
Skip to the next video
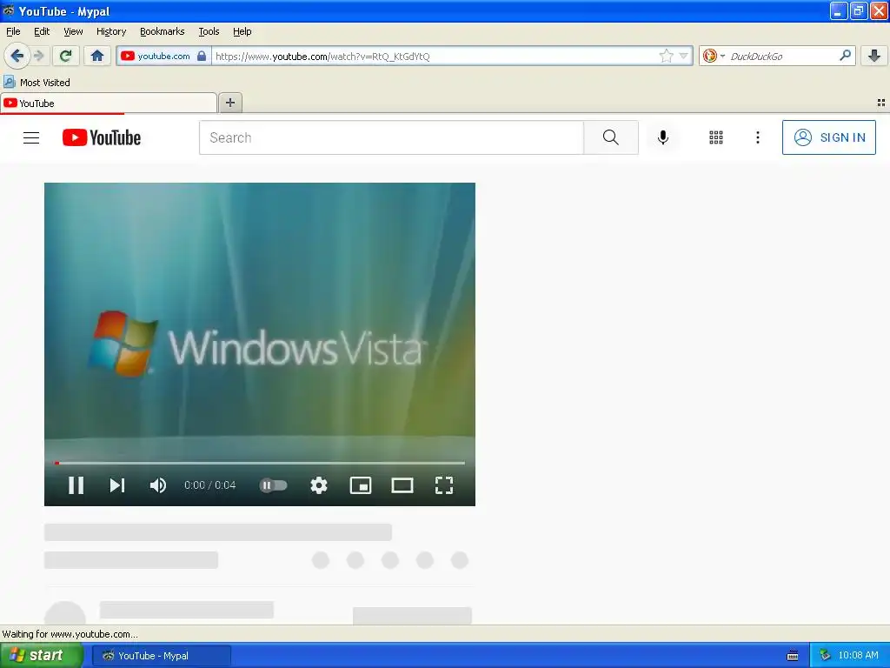click(x=117, y=485)
